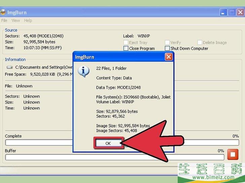Click OK in the ImgBurn dialog
The width and height of the screenshot is (245, 183).
tap(108, 143)
